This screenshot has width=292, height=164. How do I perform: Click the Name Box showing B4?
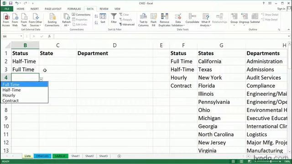pyautogui.click(x=10, y=36)
